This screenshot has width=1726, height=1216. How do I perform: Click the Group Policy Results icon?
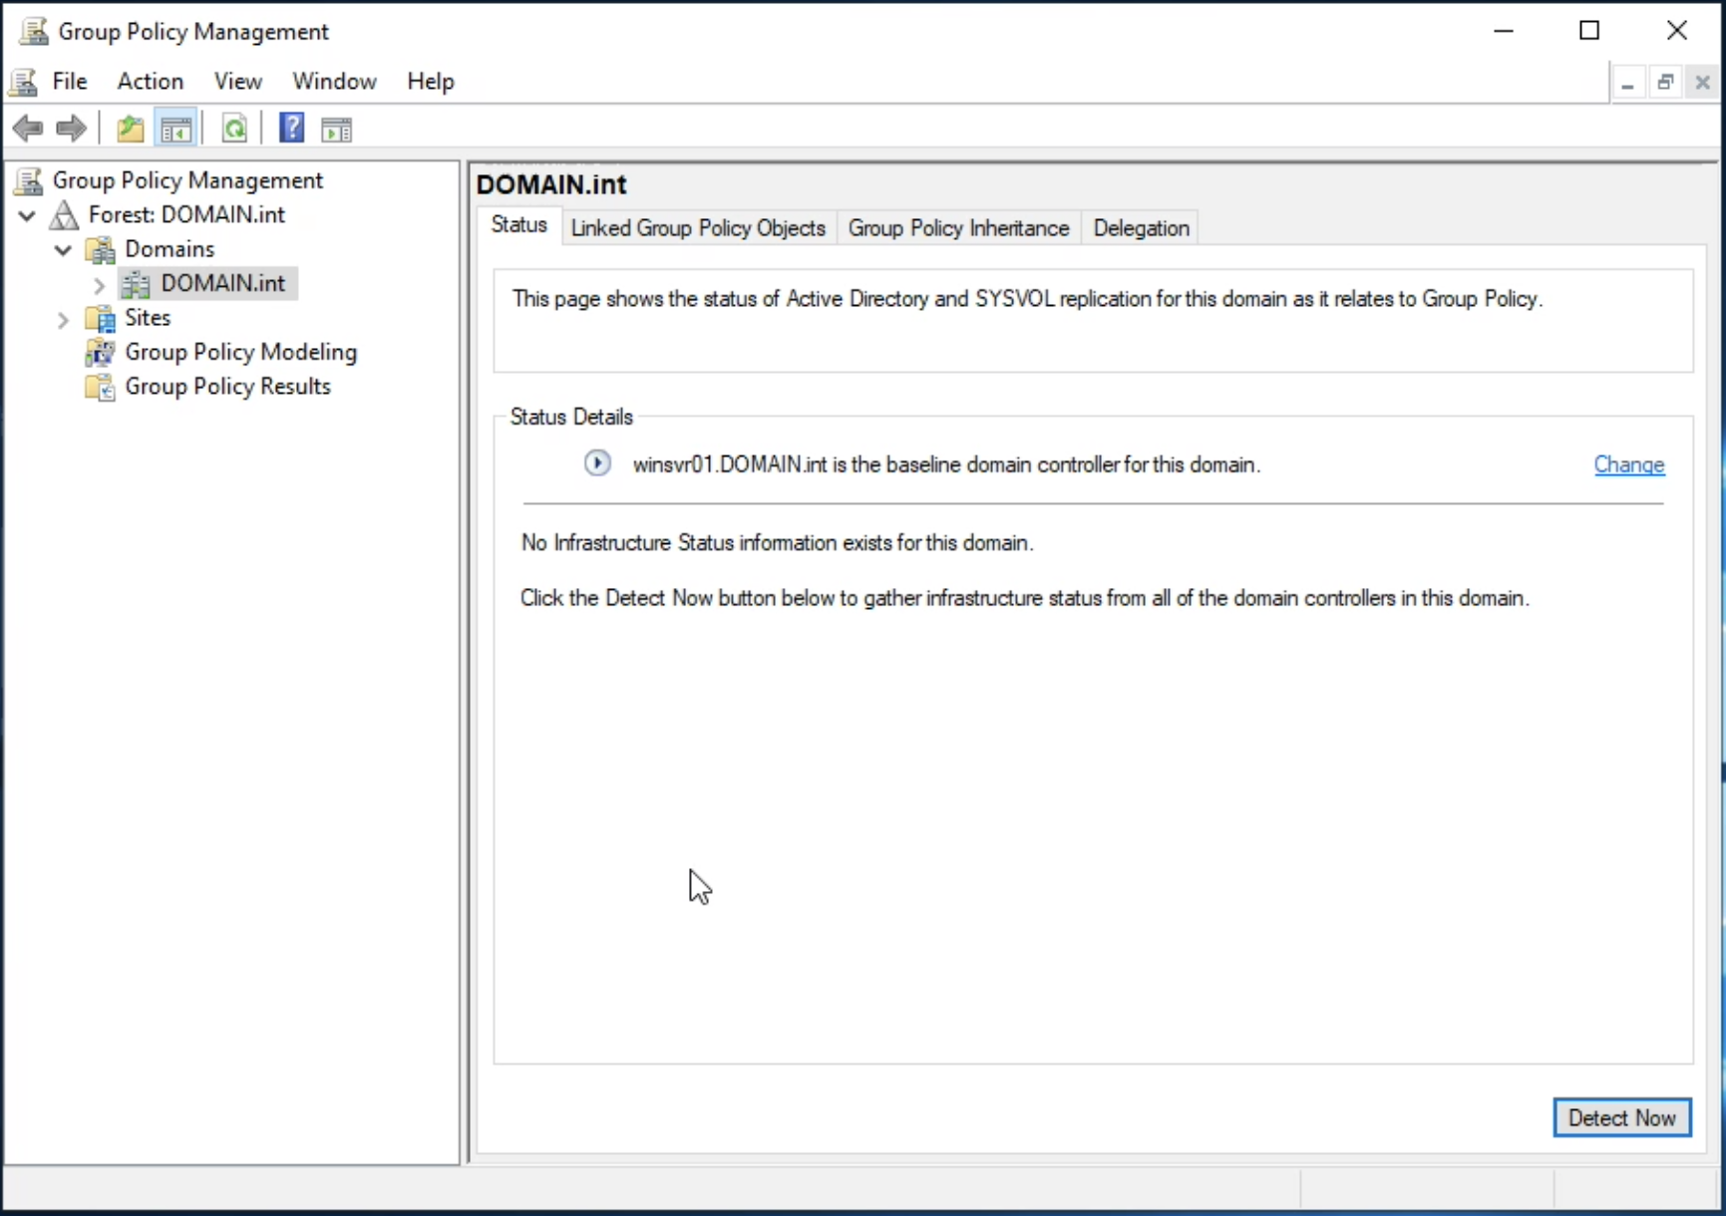pos(101,387)
